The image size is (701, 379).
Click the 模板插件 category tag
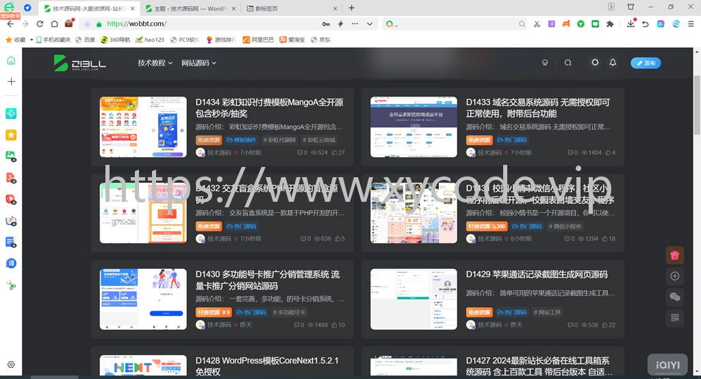[x=242, y=140]
